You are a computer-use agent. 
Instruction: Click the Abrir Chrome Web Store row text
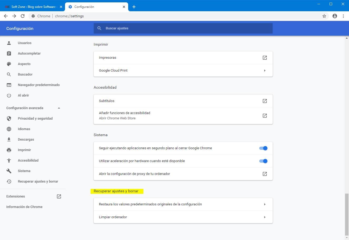click(x=117, y=118)
